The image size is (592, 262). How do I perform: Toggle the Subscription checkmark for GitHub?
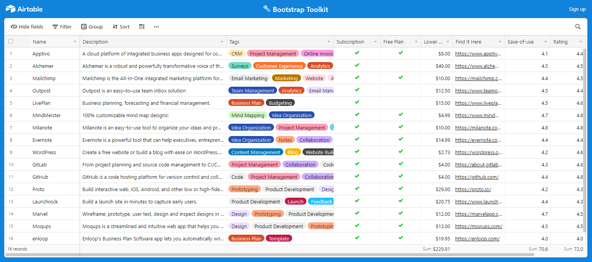point(357,176)
